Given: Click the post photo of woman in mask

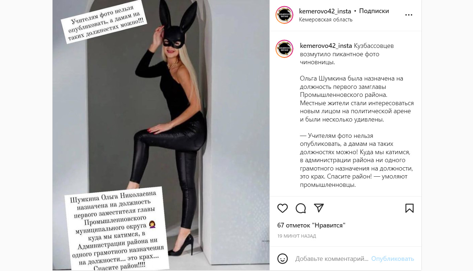Looking at the screenshot, I should 161,135.
